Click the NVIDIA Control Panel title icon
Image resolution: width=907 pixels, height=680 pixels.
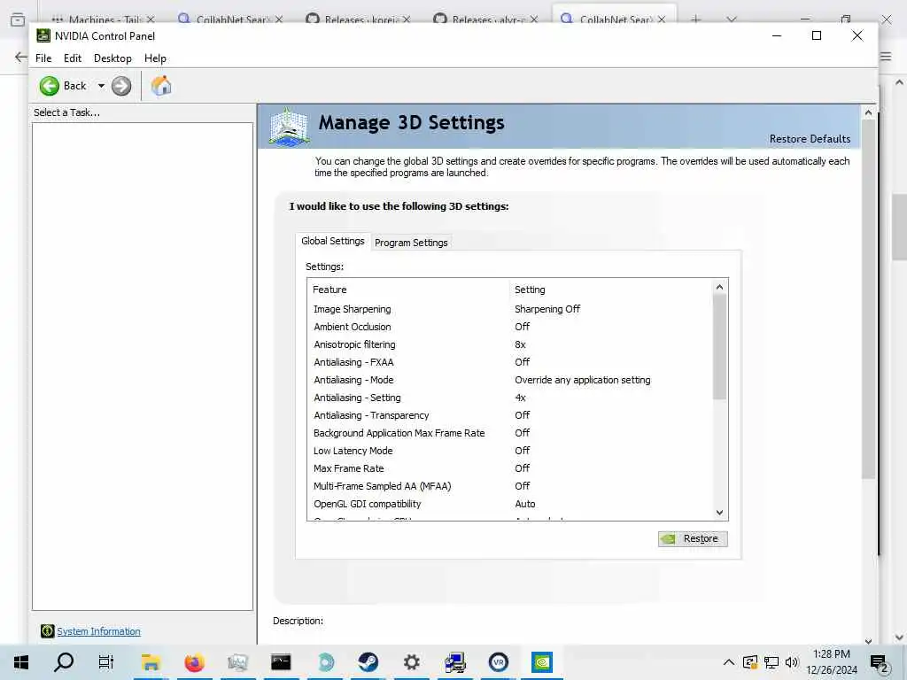[x=43, y=35]
